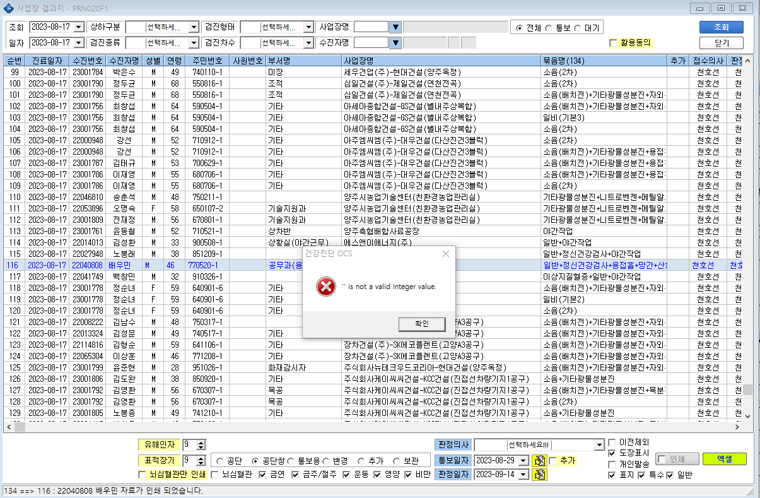Image resolution: width=760 pixels, height=498 pixels.
Task: Select the 통보 radio button
Action: (x=548, y=28)
